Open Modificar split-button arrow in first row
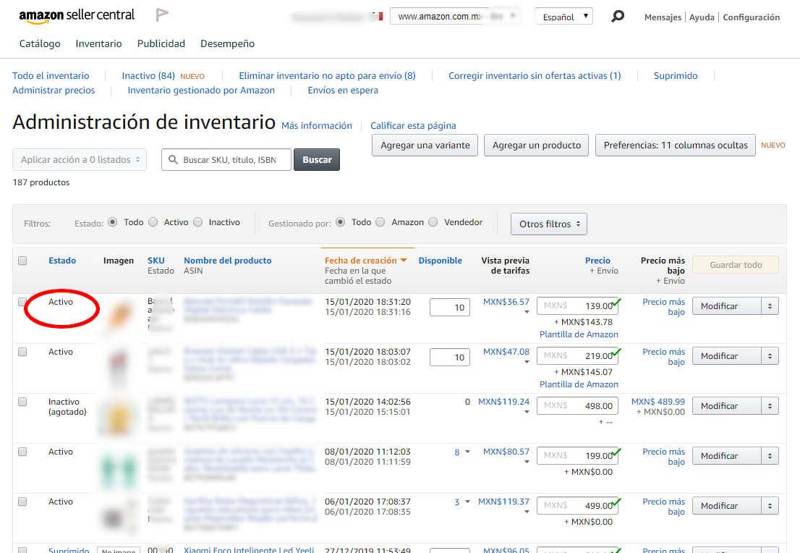The image size is (800, 553). tap(770, 306)
